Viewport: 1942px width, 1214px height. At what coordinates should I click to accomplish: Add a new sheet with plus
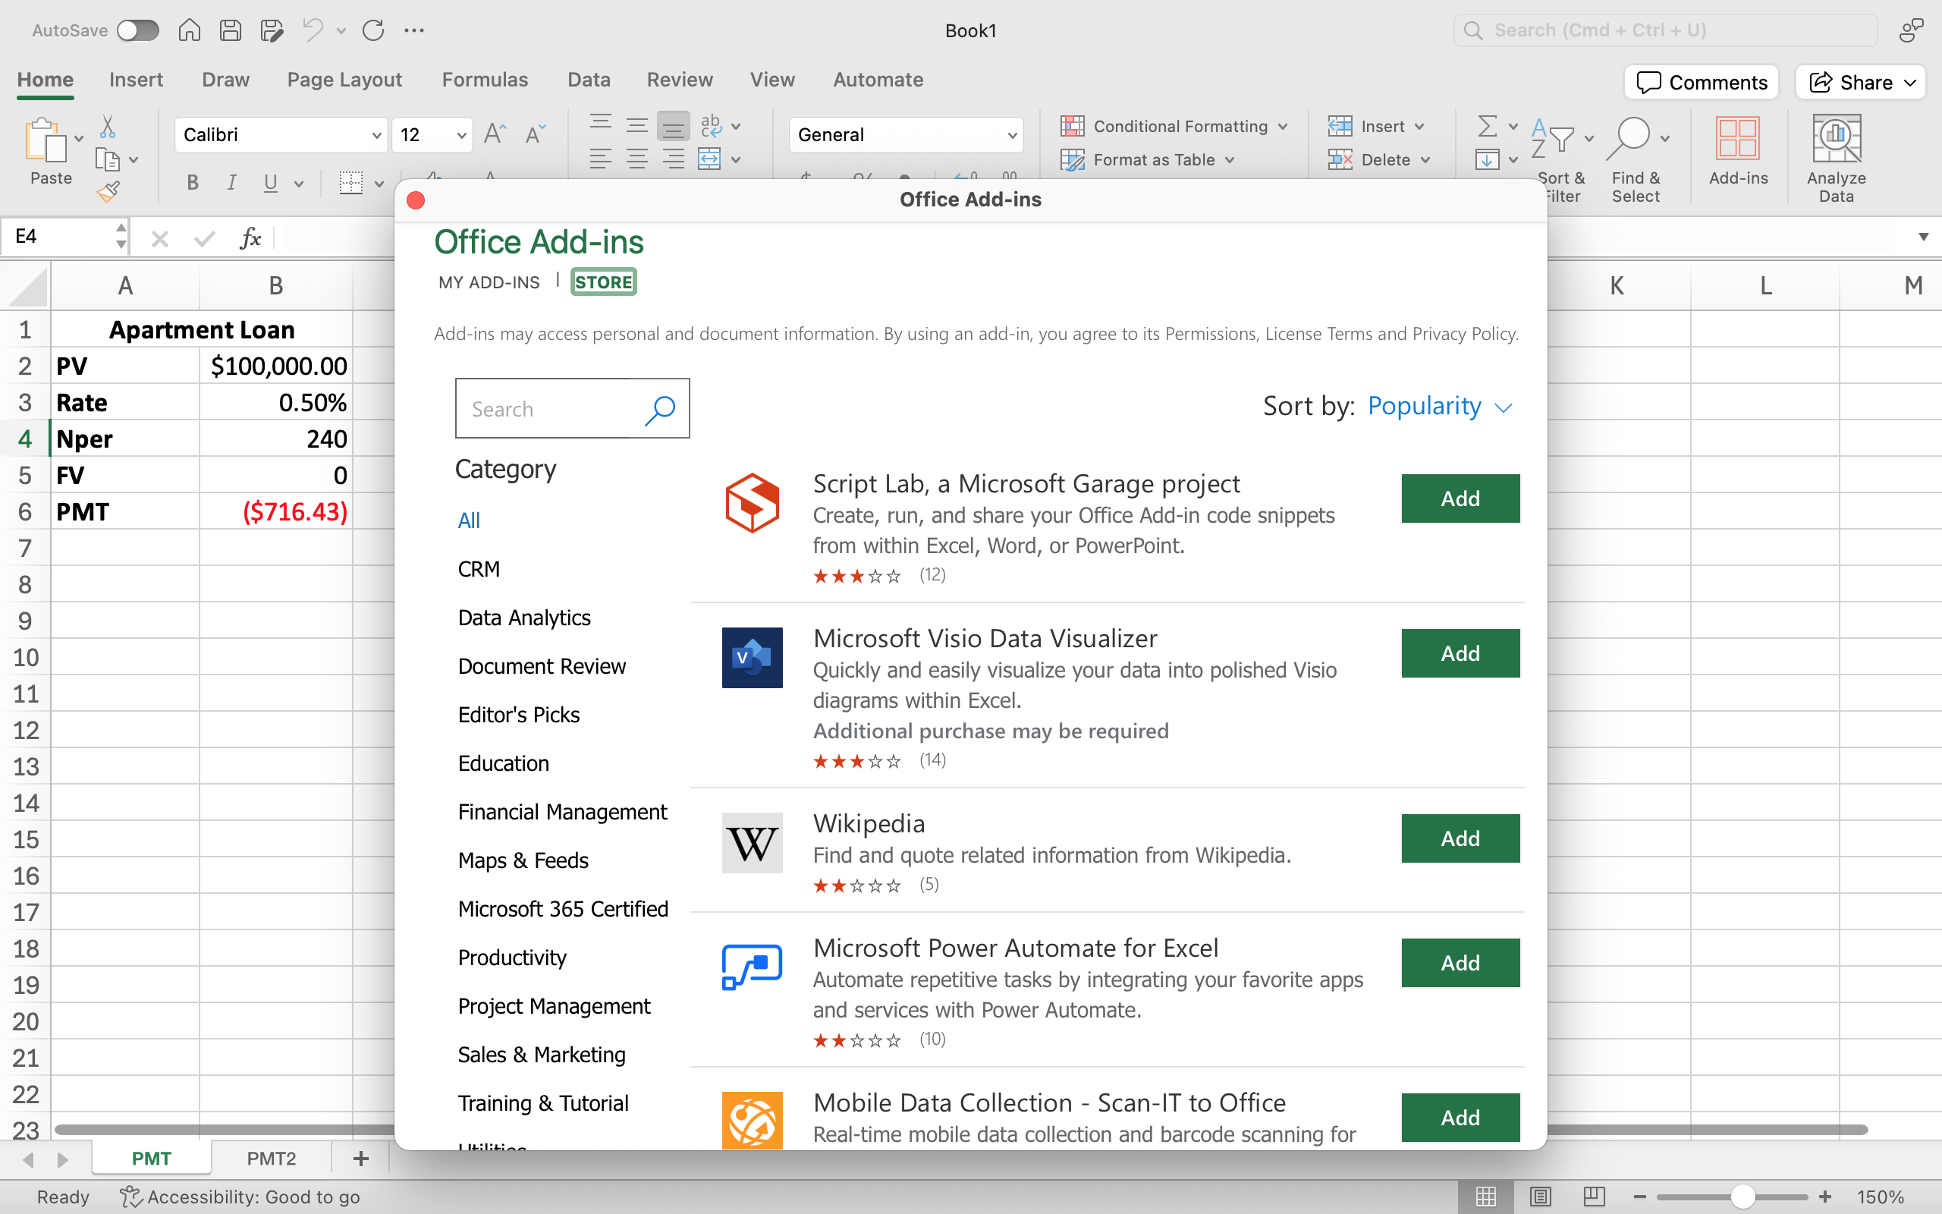point(361,1158)
